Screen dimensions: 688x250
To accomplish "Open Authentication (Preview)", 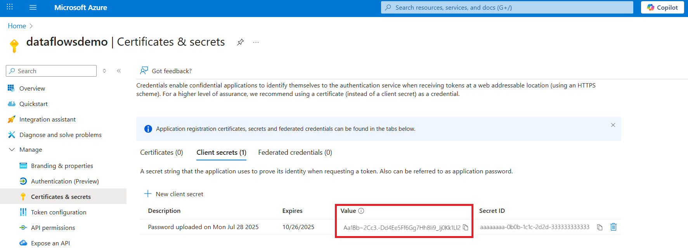I will (x=65, y=181).
